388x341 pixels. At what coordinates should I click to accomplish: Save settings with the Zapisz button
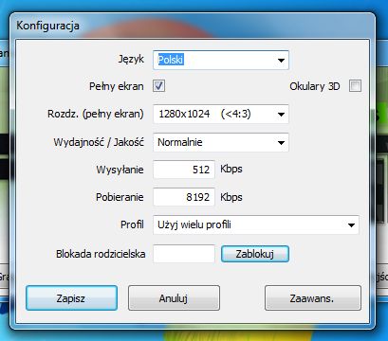(x=71, y=298)
